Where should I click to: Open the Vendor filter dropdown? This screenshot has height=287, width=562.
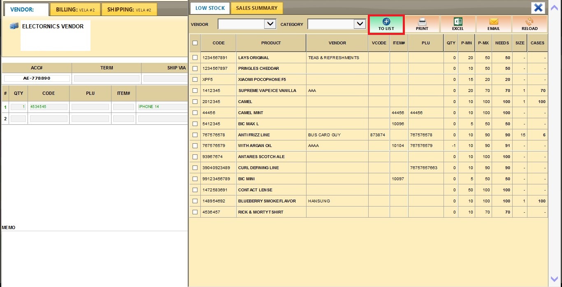(270, 24)
